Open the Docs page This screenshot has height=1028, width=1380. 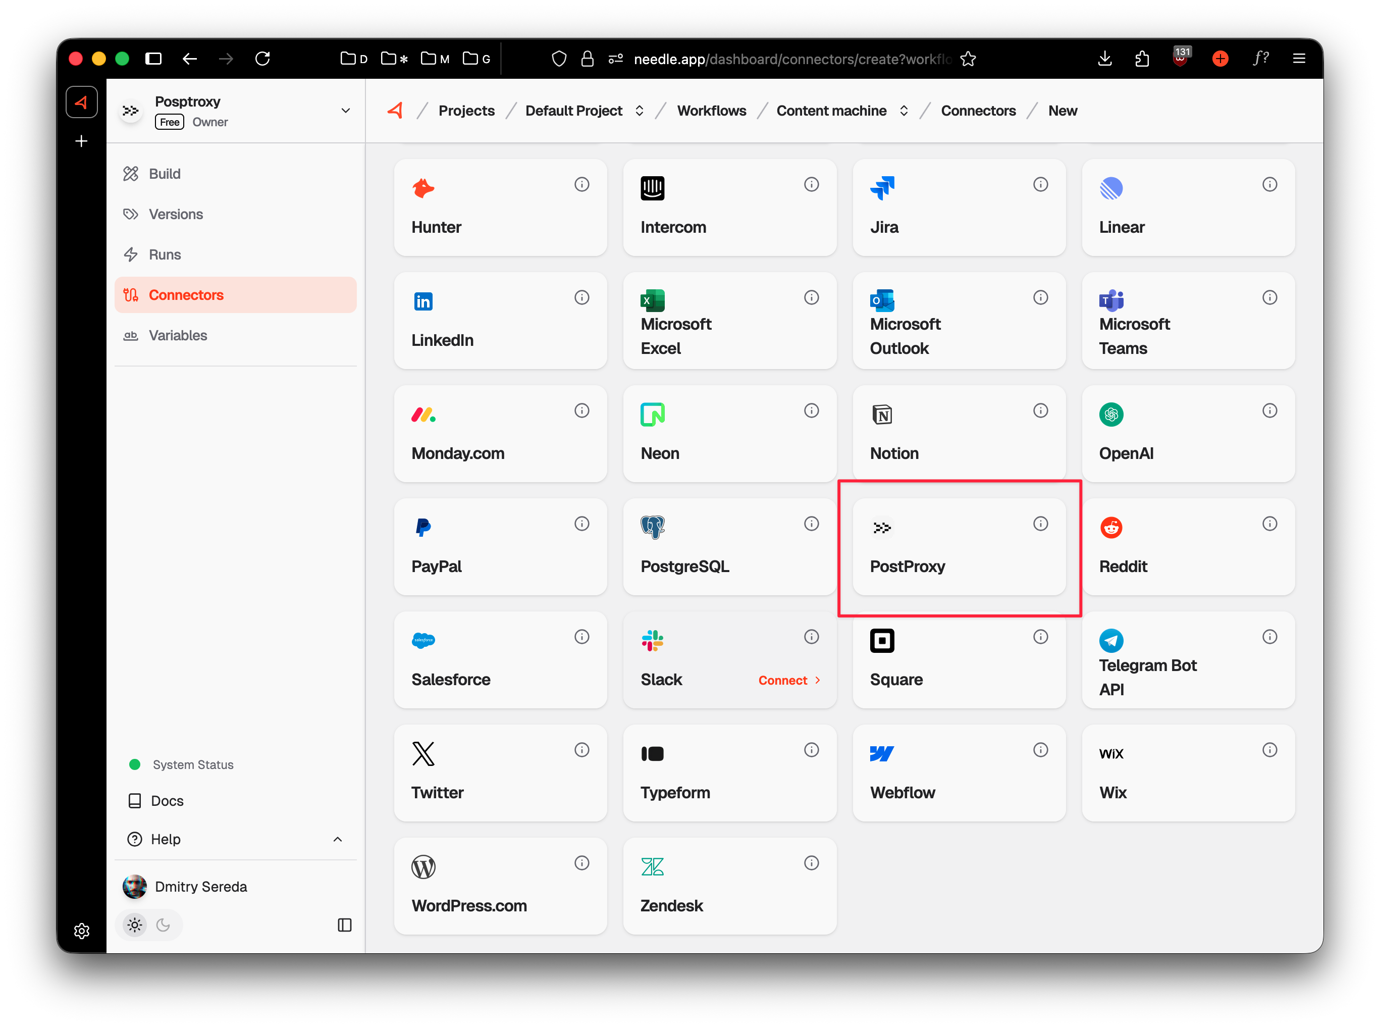(x=168, y=801)
